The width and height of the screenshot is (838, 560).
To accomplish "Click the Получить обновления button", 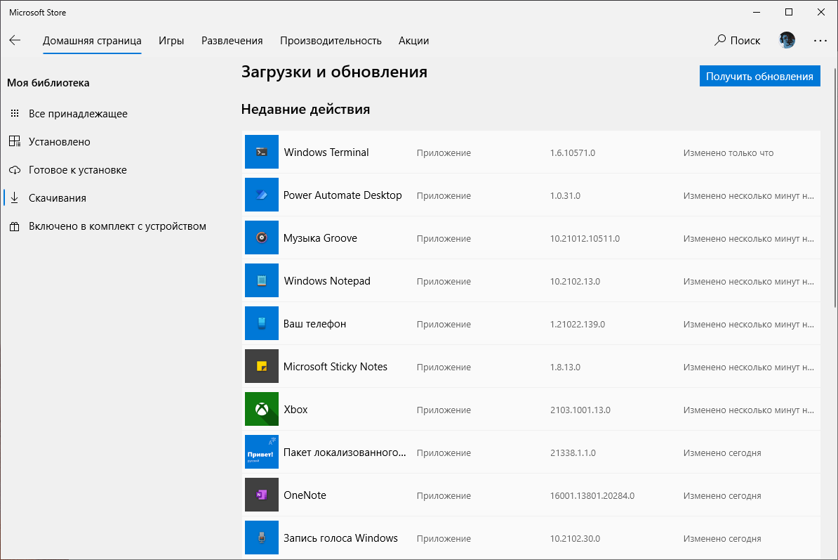I will (x=759, y=76).
